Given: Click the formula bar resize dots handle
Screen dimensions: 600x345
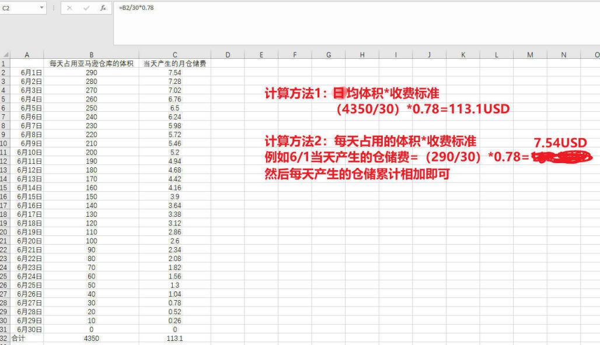Looking at the screenshot, I should [53, 8].
